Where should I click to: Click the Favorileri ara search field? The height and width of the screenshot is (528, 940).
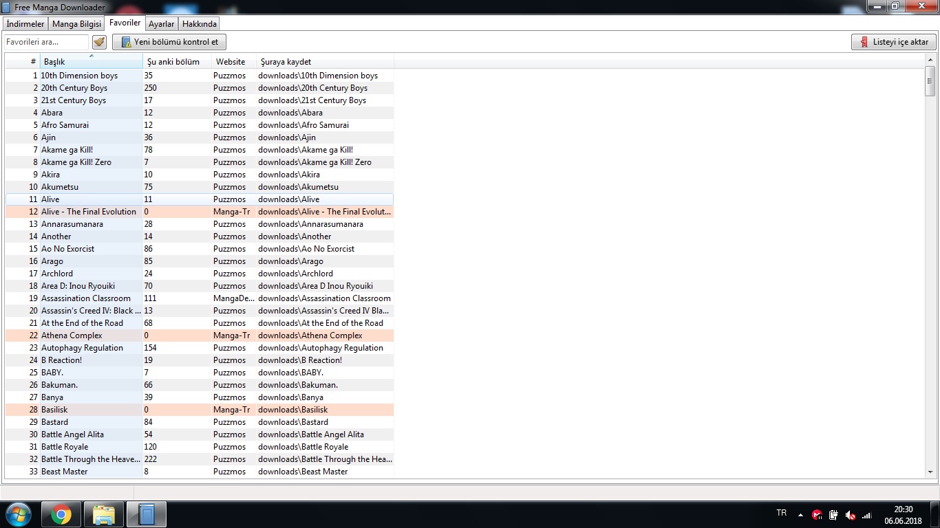(x=46, y=42)
